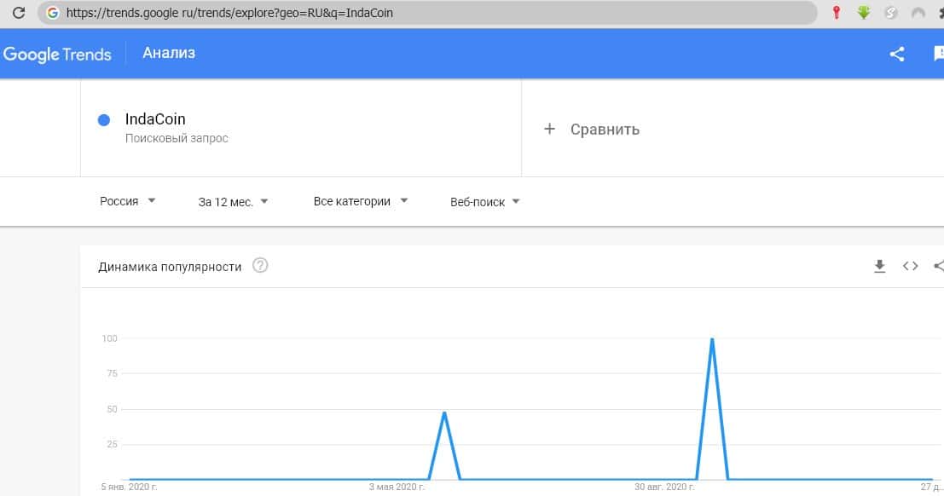The image size is (944, 496).
Task: Click the chart widget share icon
Action: 939,265
